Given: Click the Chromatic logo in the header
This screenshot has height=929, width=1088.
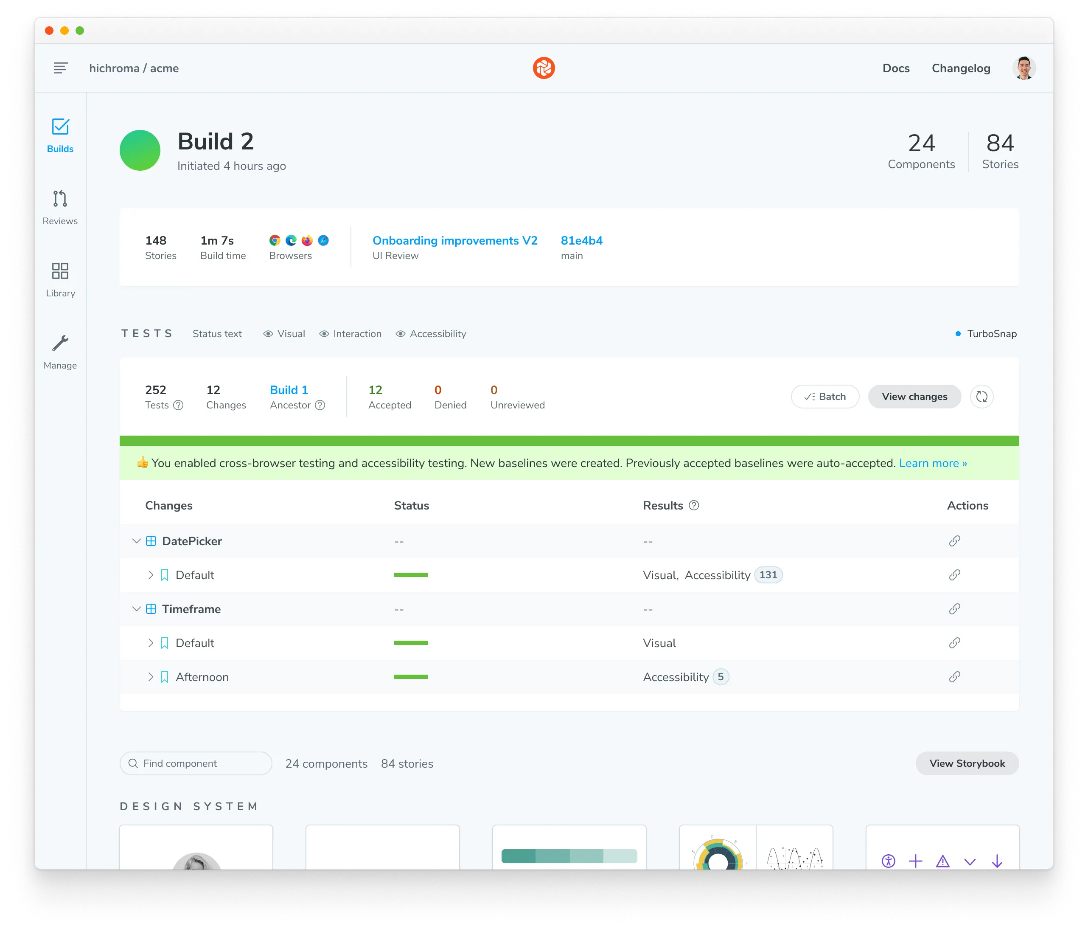Looking at the screenshot, I should coord(544,68).
